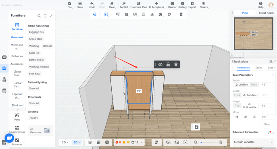Open the Clear tool
The width and height of the screenshot is (277, 149).
coord(112,5)
